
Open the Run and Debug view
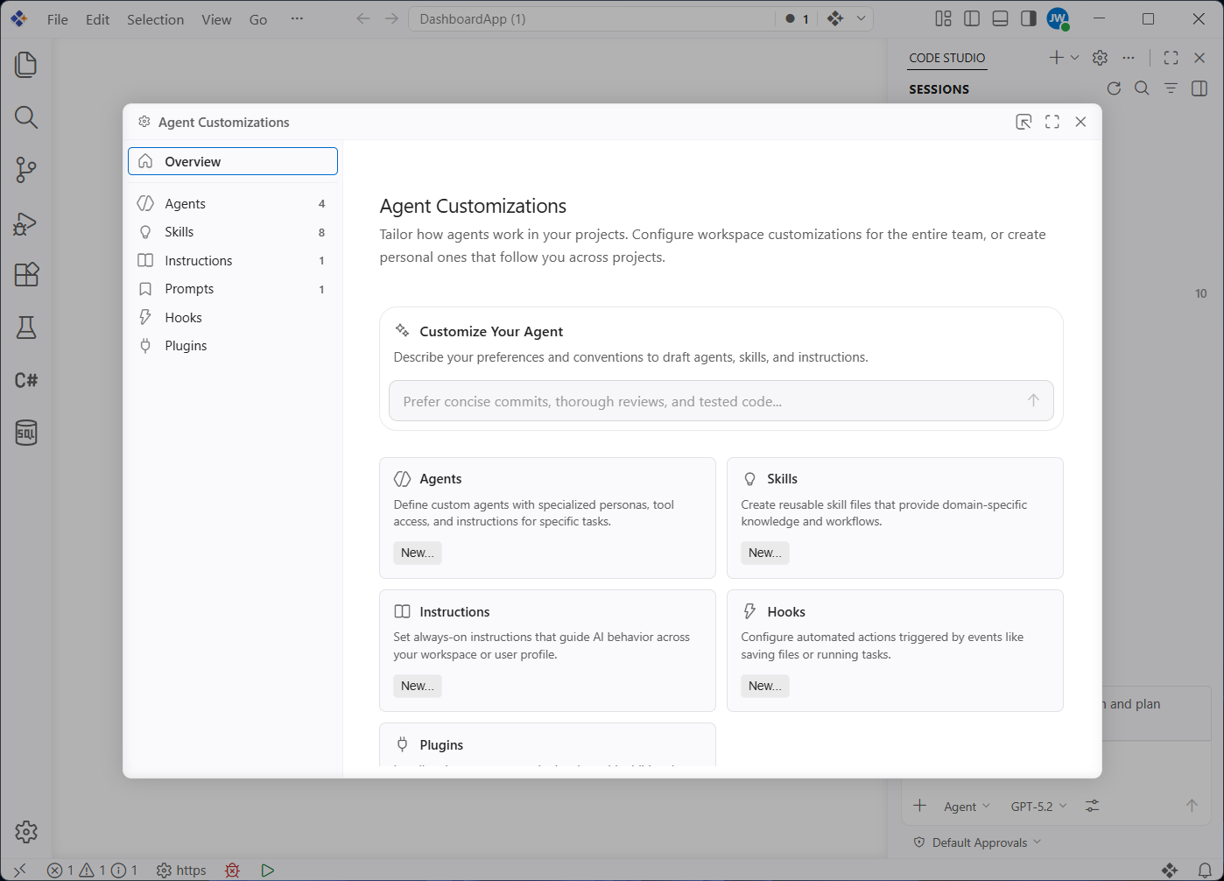[x=26, y=222]
